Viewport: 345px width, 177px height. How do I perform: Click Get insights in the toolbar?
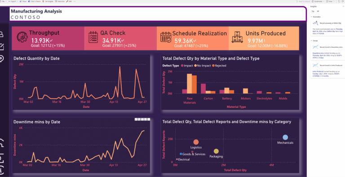click(48, 1)
